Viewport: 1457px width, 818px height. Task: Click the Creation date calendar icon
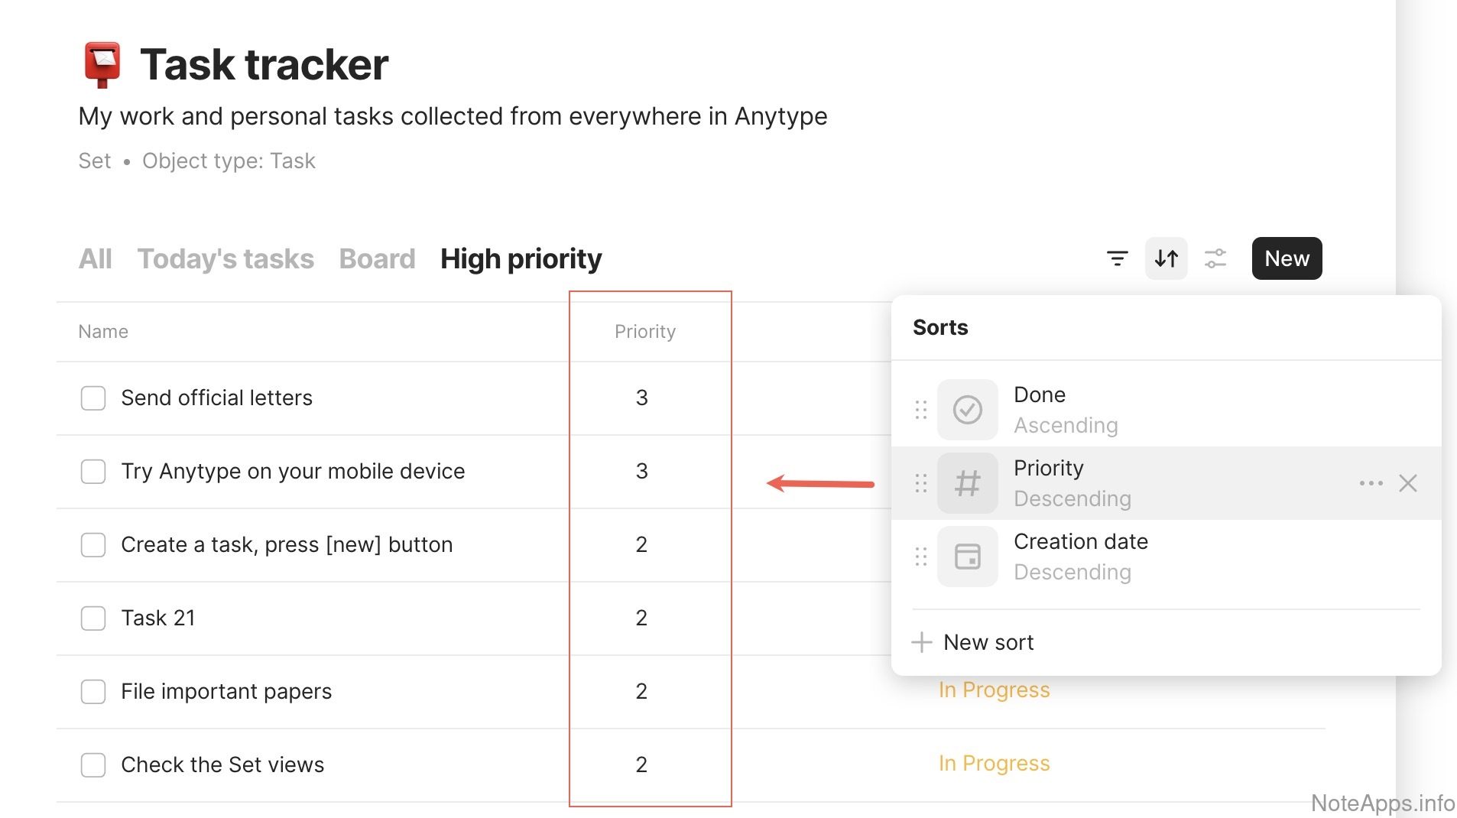pos(967,557)
